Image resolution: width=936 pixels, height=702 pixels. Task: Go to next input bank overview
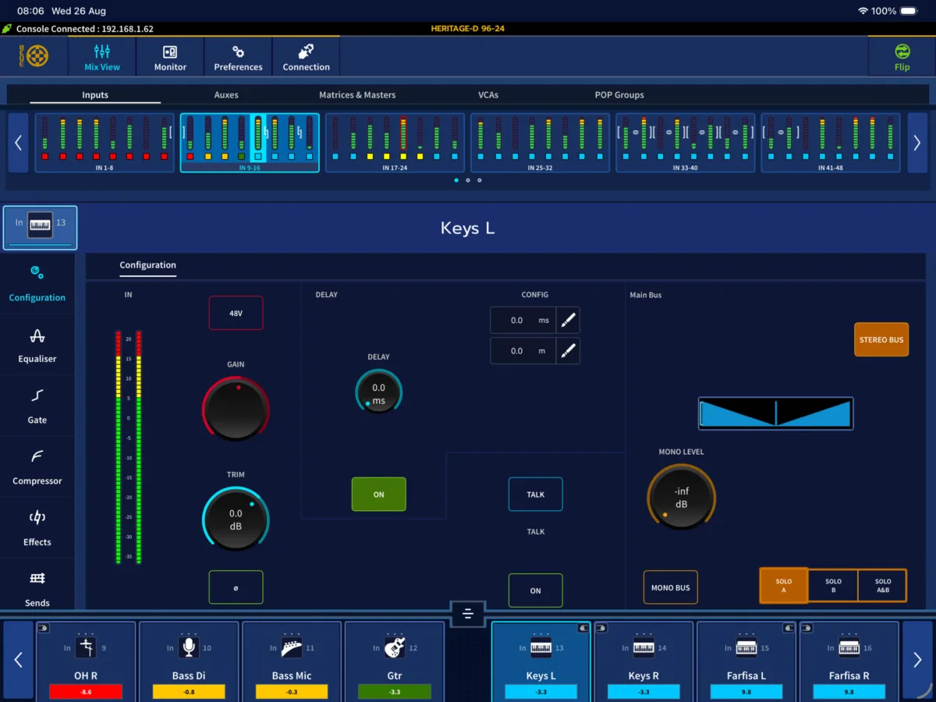917,143
